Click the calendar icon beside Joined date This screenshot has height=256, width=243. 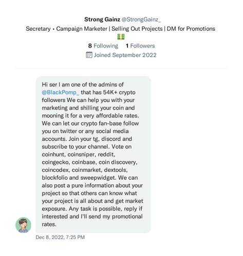pyautogui.click(x=89, y=55)
